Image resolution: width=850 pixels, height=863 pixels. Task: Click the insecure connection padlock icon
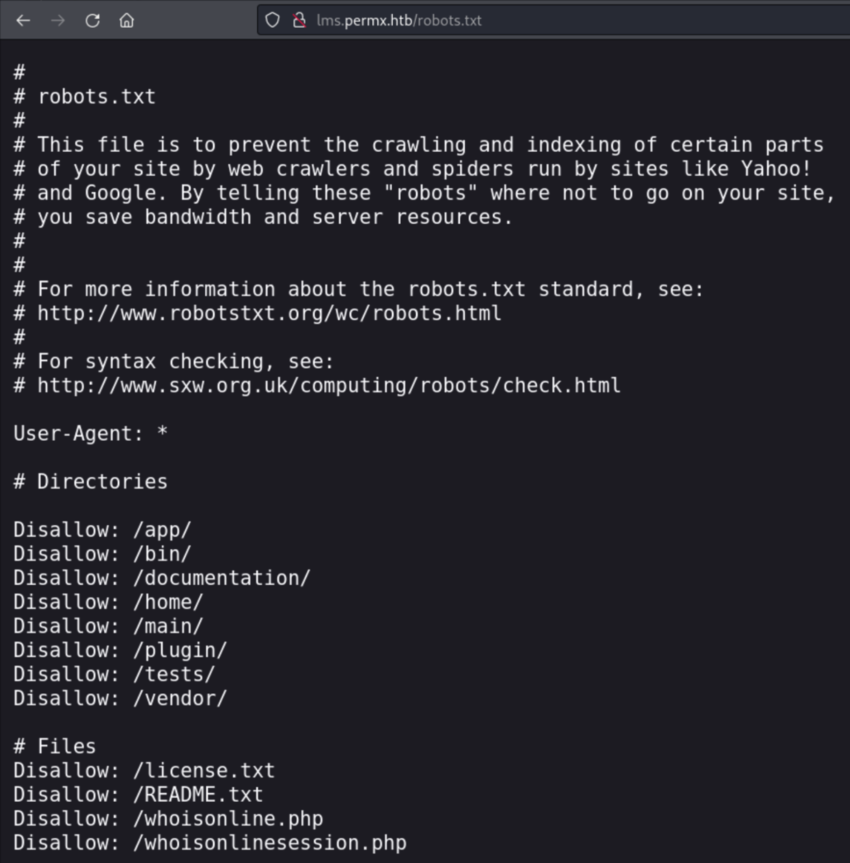tap(299, 20)
